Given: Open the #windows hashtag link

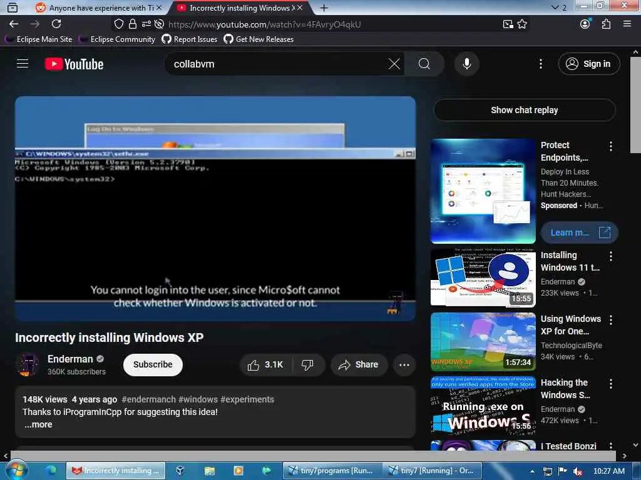Looking at the screenshot, I should click(x=198, y=399).
